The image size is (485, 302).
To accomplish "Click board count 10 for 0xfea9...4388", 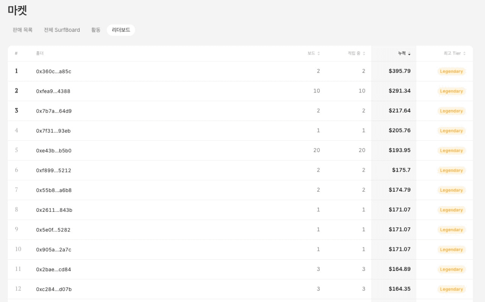I will 317,91.
